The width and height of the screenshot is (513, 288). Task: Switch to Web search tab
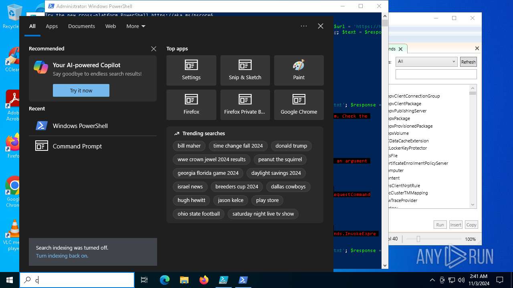click(x=111, y=26)
